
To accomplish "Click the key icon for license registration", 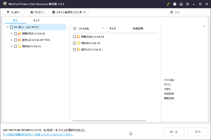I will coord(168,4).
